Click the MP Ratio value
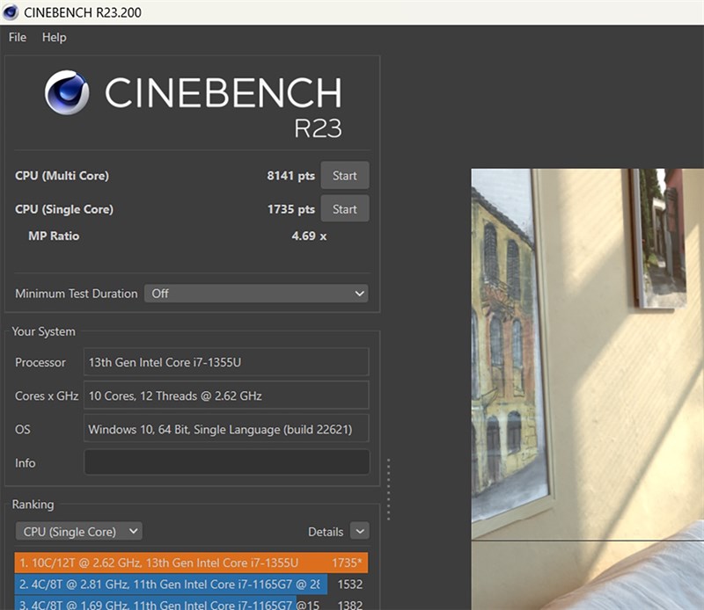 click(x=309, y=236)
